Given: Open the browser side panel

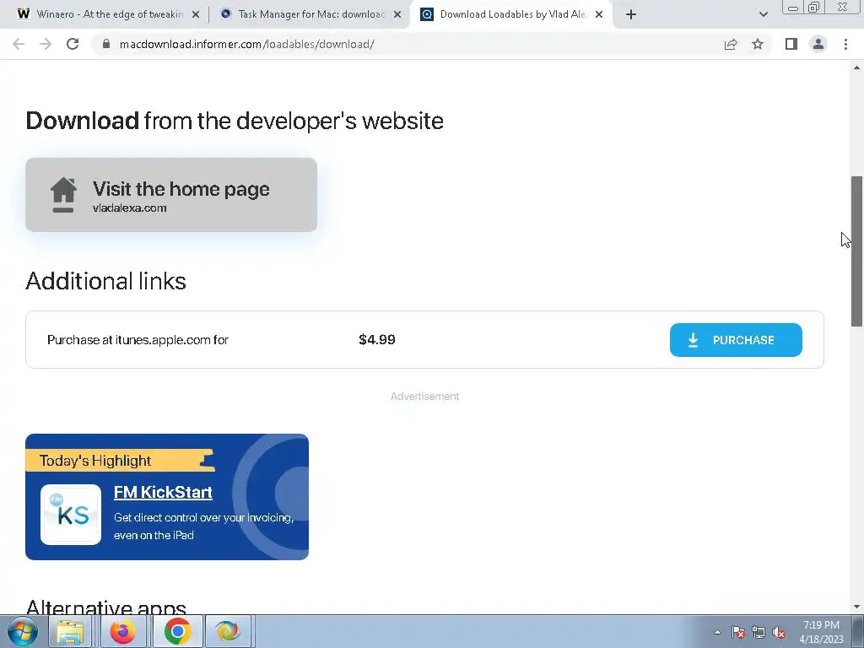Looking at the screenshot, I should [791, 44].
